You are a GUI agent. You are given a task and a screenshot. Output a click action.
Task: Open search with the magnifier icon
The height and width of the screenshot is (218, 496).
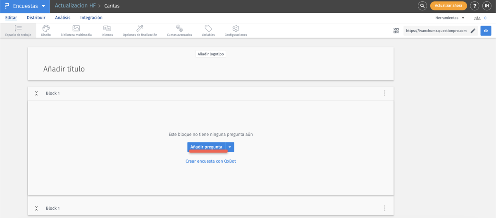coord(422,6)
